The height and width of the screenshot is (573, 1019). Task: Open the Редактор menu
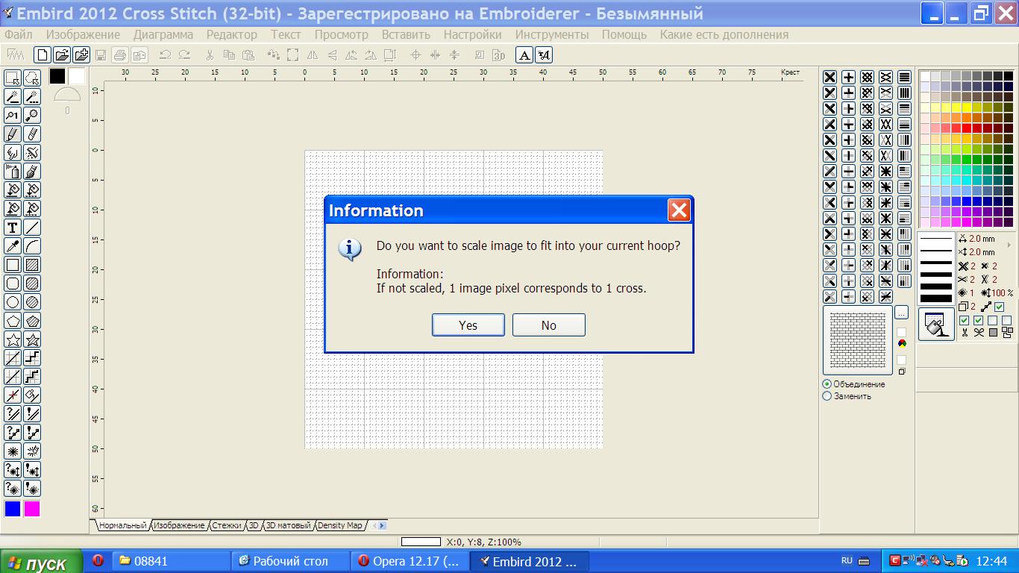coord(232,34)
